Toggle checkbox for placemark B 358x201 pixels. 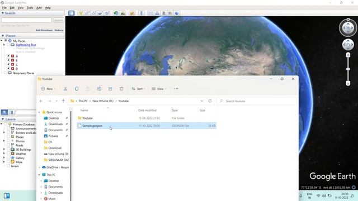click(x=8, y=60)
